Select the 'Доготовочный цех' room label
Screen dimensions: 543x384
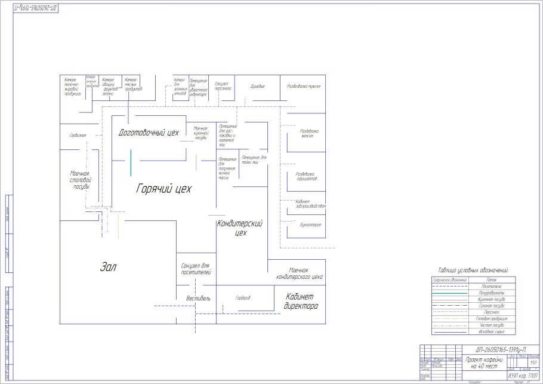[149, 133]
